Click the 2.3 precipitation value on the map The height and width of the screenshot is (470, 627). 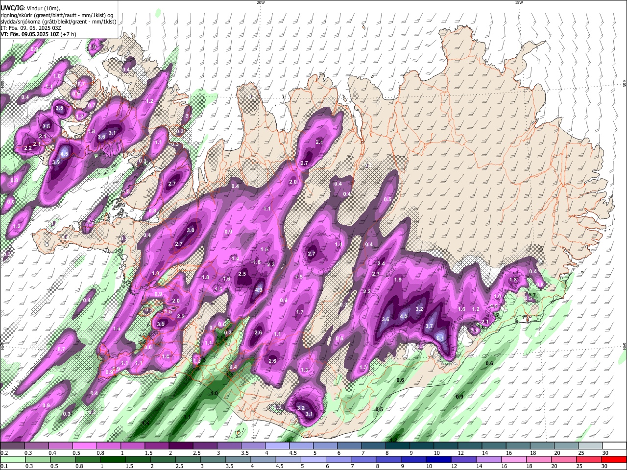[x=271, y=264]
